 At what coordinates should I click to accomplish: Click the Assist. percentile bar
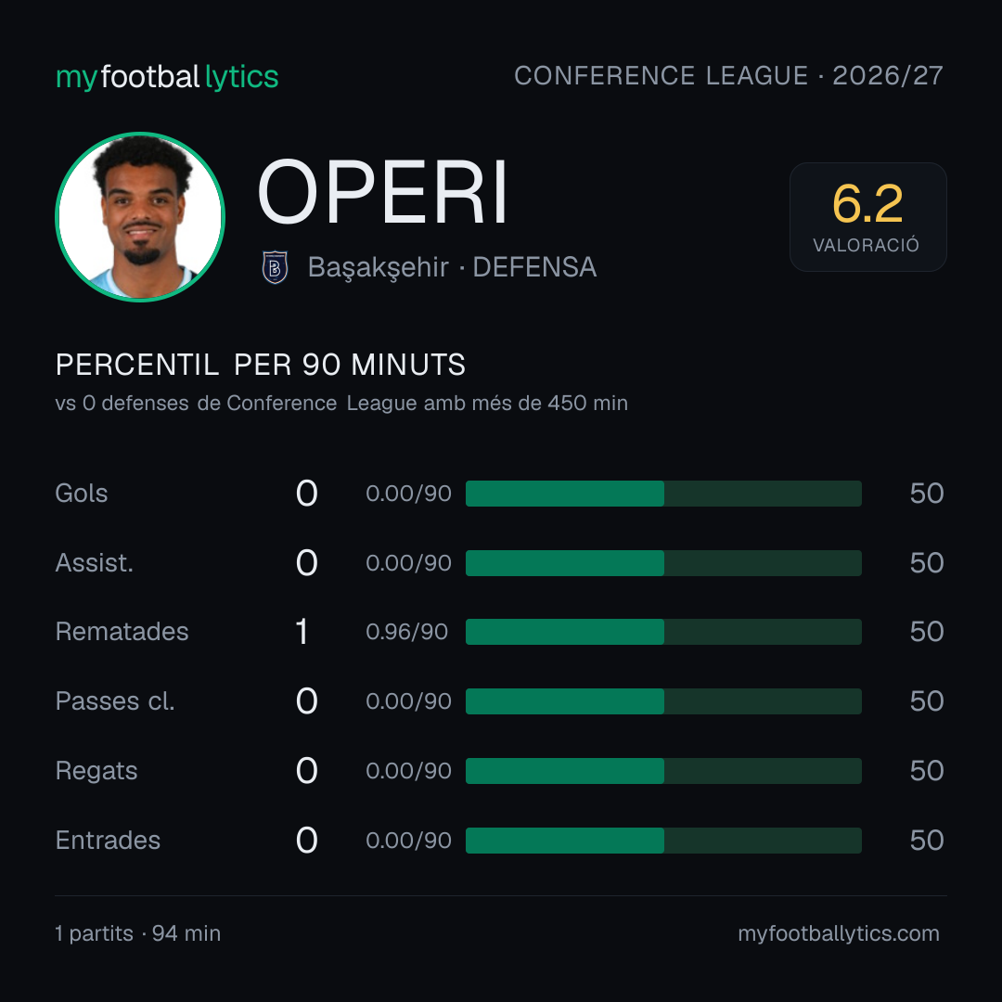[663, 563]
